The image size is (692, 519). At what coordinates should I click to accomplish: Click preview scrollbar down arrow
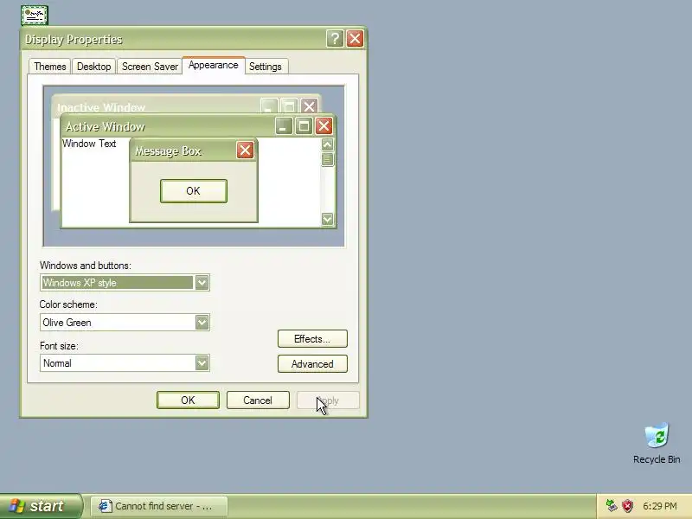[x=328, y=219]
